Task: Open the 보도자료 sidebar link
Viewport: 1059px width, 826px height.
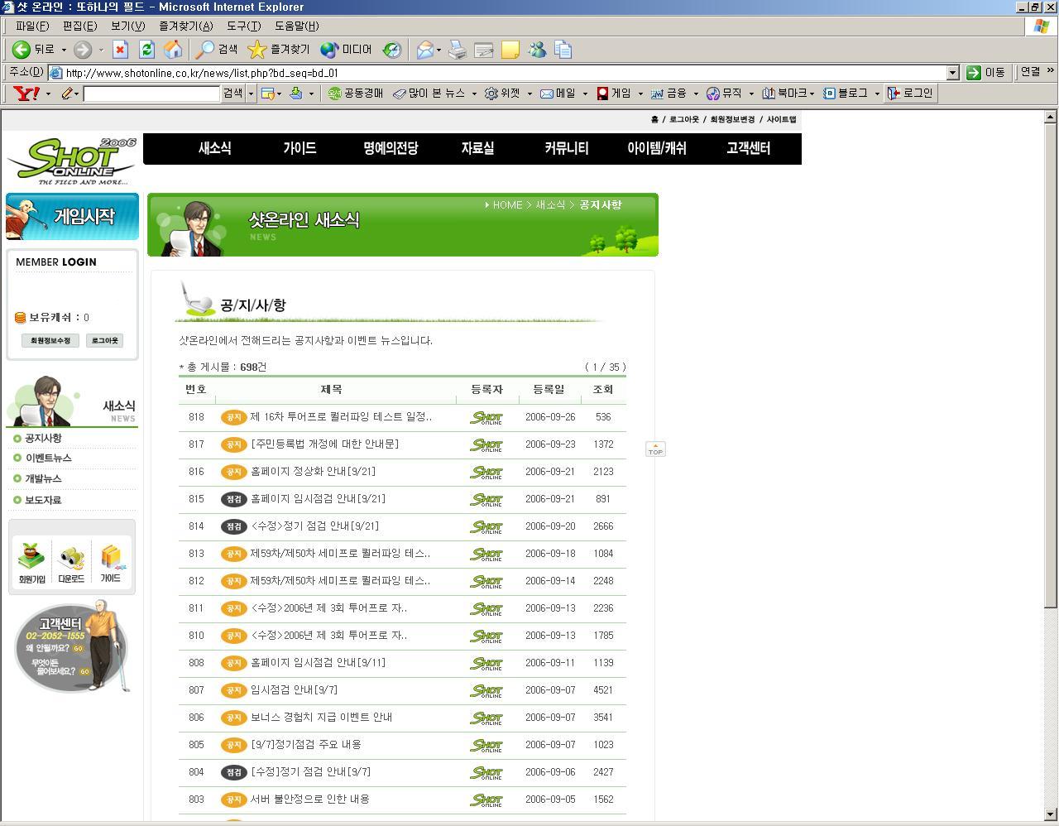Action: pyautogui.click(x=43, y=500)
